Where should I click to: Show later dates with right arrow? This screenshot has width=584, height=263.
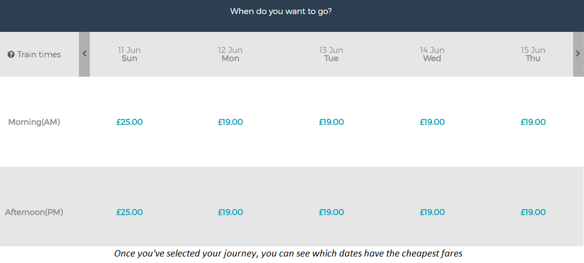(x=578, y=54)
